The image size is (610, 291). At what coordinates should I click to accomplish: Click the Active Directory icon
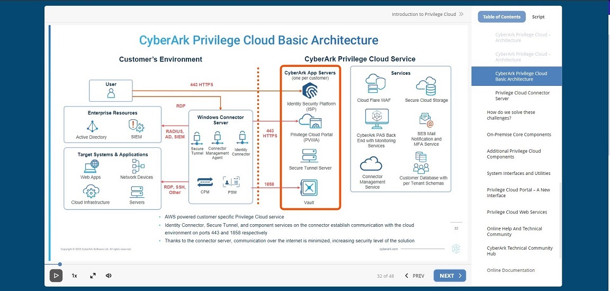92,126
